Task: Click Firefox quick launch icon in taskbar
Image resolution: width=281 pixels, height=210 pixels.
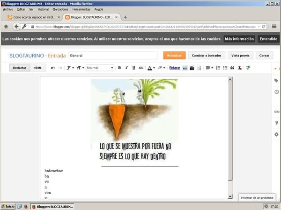Action: (26, 207)
